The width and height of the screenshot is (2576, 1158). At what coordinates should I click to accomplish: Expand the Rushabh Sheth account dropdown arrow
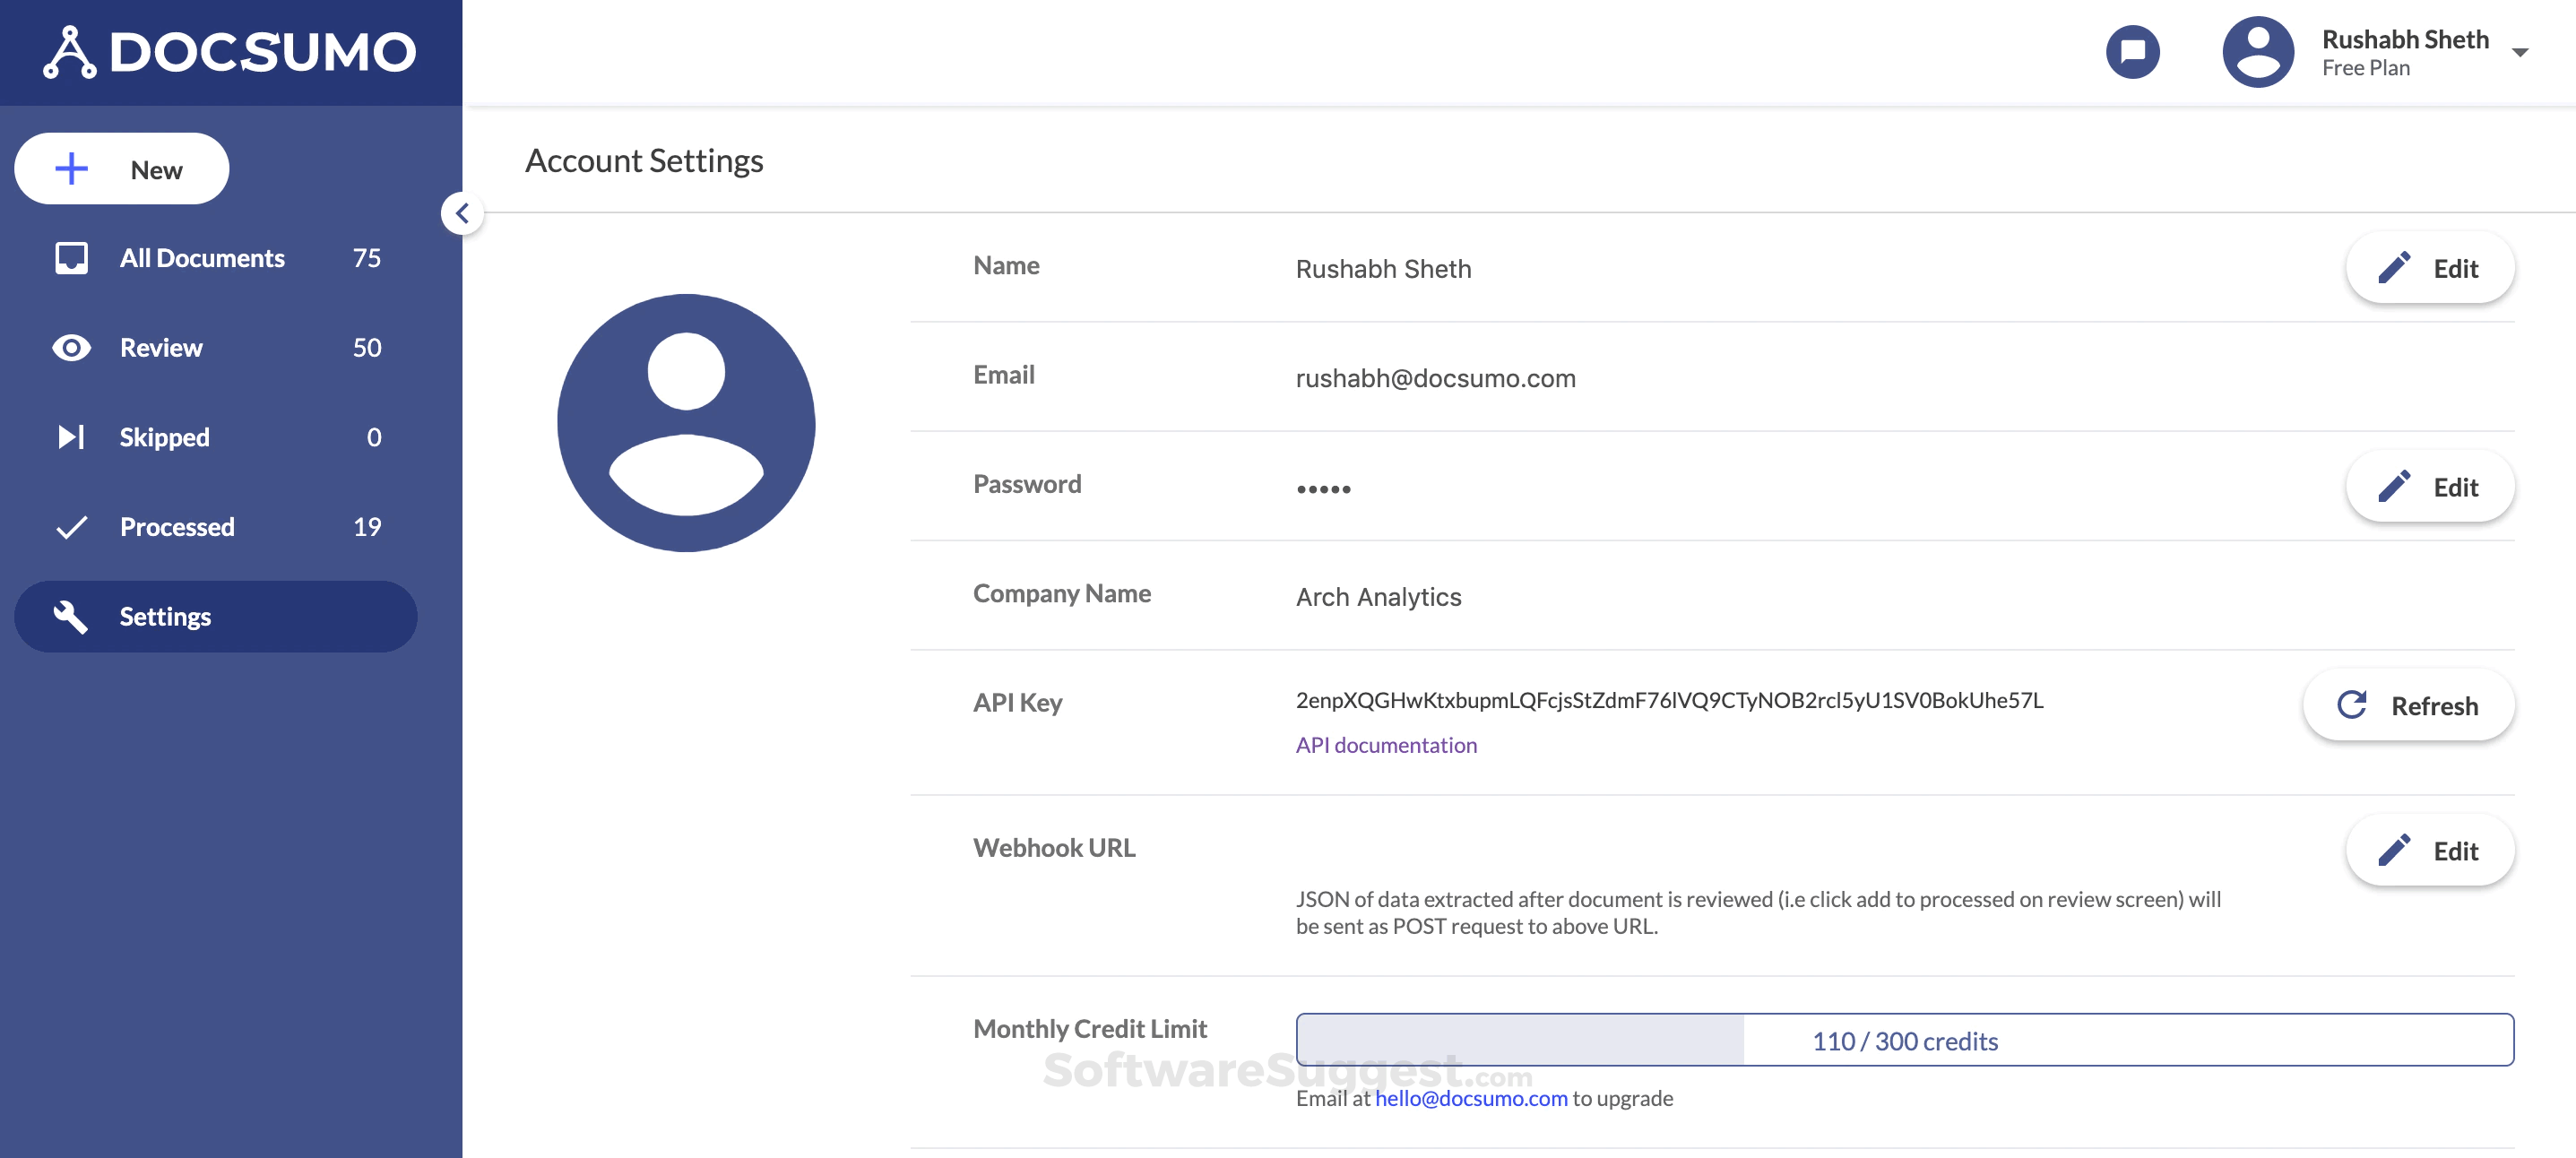(x=2520, y=53)
